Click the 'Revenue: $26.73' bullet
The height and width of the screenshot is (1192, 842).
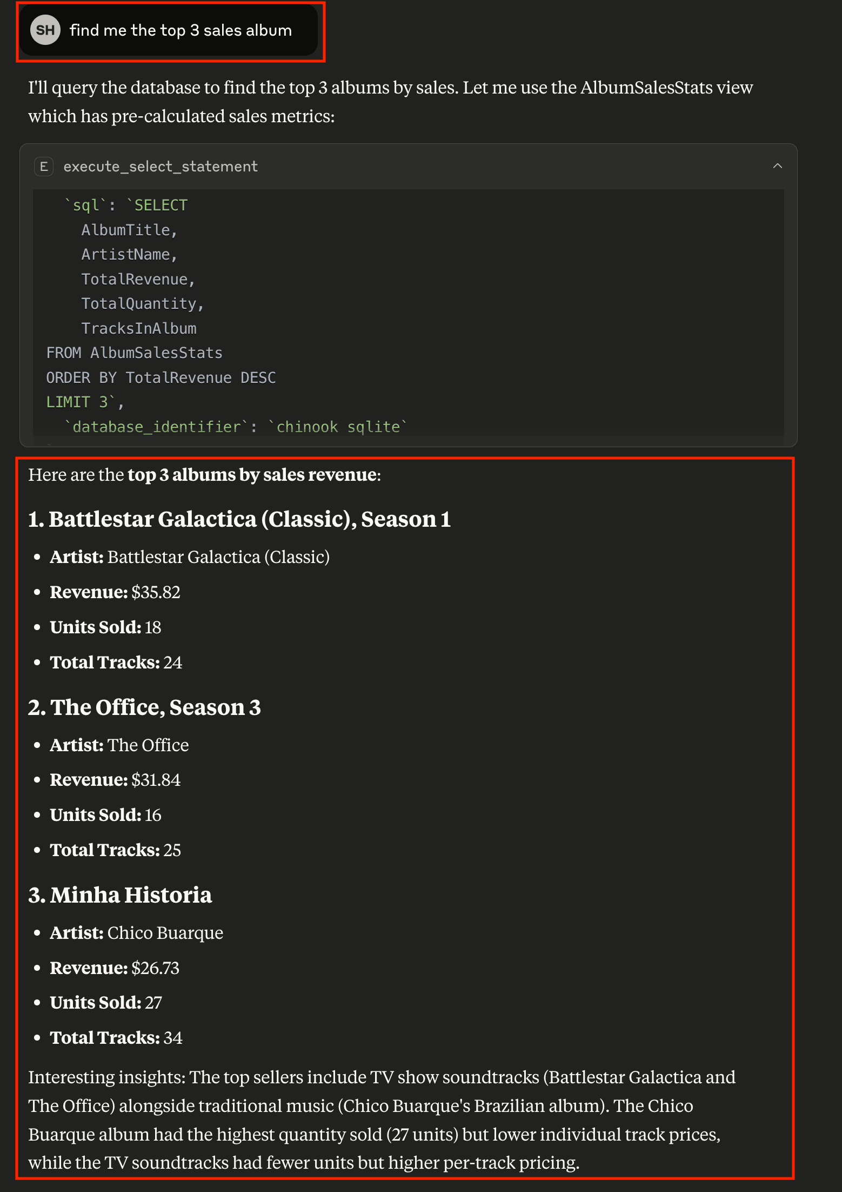[114, 968]
